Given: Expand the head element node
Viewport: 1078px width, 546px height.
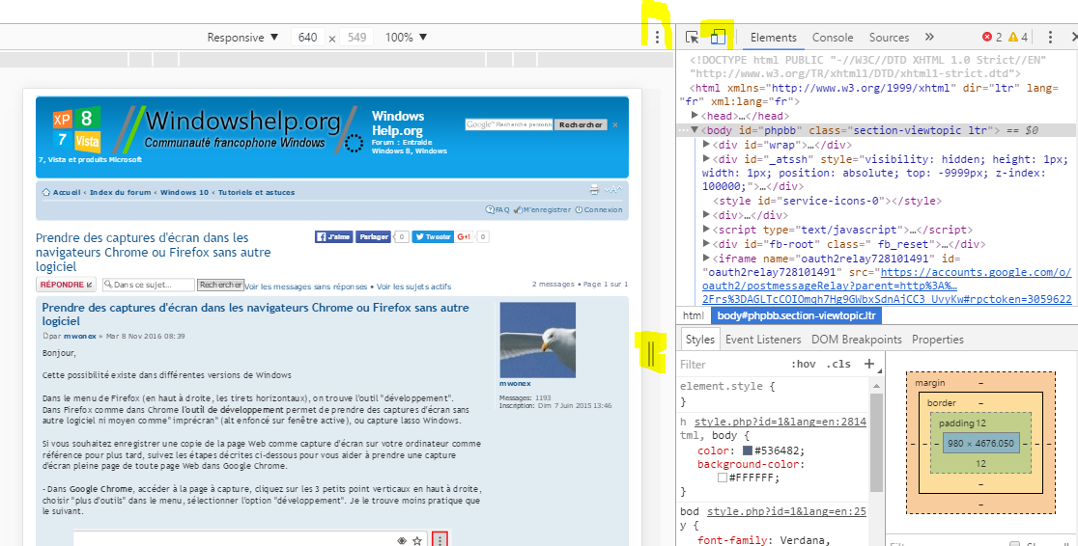Looking at the screenshot, I should click(x=707, y=115).
